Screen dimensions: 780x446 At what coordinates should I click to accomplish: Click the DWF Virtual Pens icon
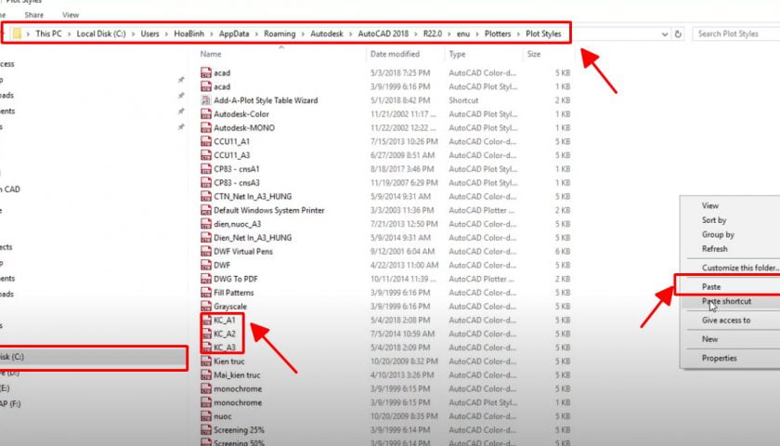pos(206,252)
